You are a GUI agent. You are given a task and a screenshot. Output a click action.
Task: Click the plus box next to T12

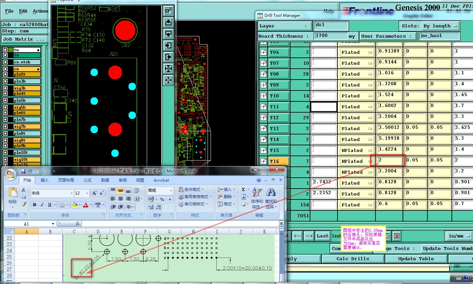(x=263, y=118)
